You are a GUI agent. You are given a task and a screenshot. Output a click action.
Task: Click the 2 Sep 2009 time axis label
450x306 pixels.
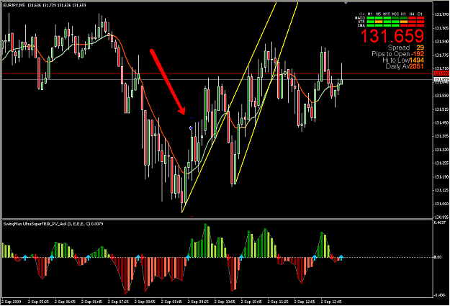point(12,302)
